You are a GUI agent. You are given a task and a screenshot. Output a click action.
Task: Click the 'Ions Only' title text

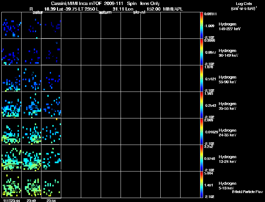tap(150, 4)
